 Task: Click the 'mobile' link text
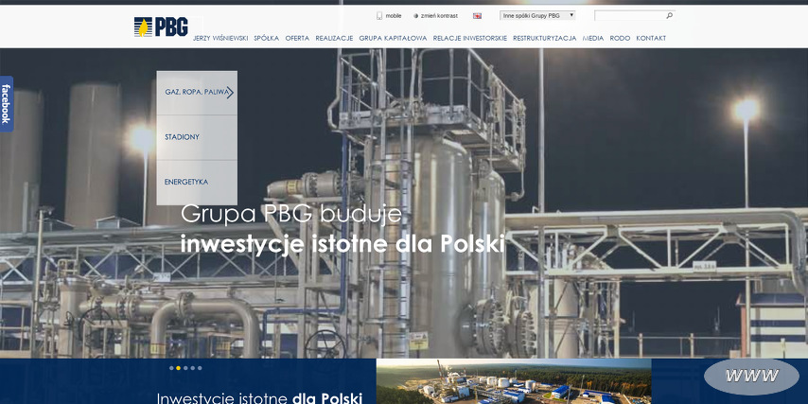394,16
